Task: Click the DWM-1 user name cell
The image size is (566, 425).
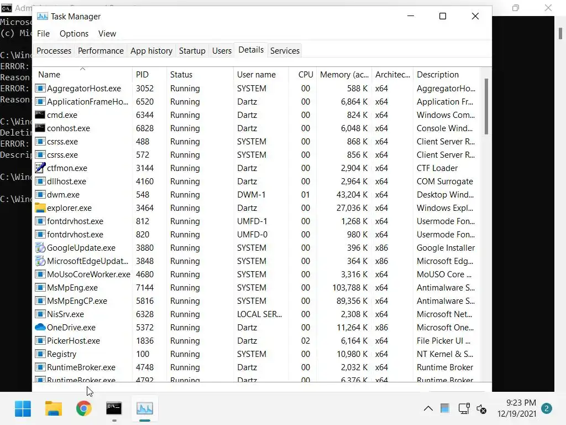Action: tap(251, 195)
